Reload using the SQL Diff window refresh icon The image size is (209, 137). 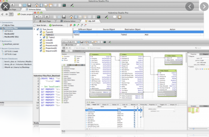tap(47, 17)
